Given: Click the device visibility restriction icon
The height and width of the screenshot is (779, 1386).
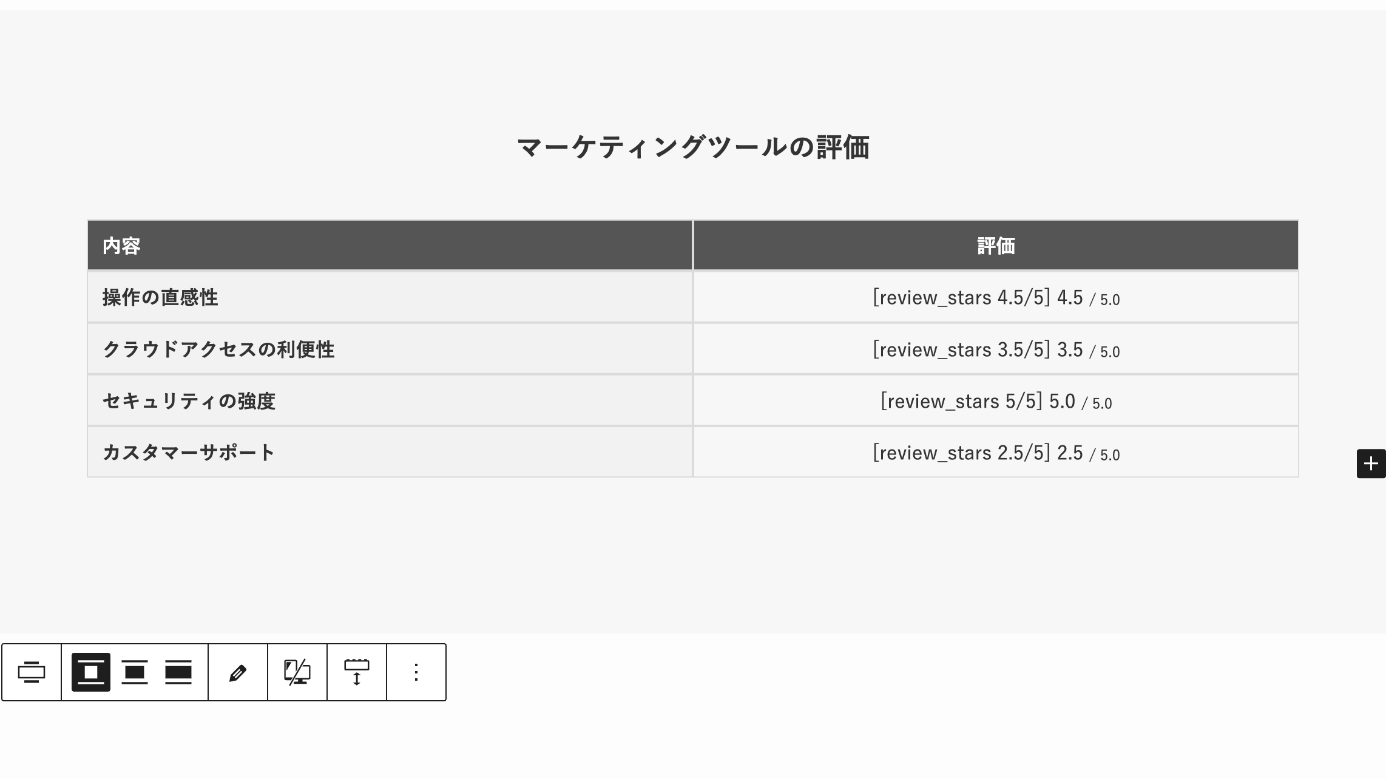Looking at the screenshot, I should [x=297, y=672].
